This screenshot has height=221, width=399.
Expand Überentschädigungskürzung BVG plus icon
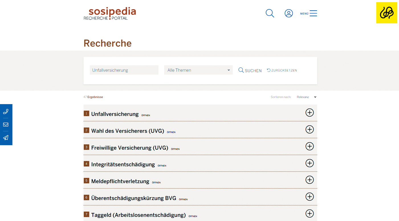coord(310,197)
